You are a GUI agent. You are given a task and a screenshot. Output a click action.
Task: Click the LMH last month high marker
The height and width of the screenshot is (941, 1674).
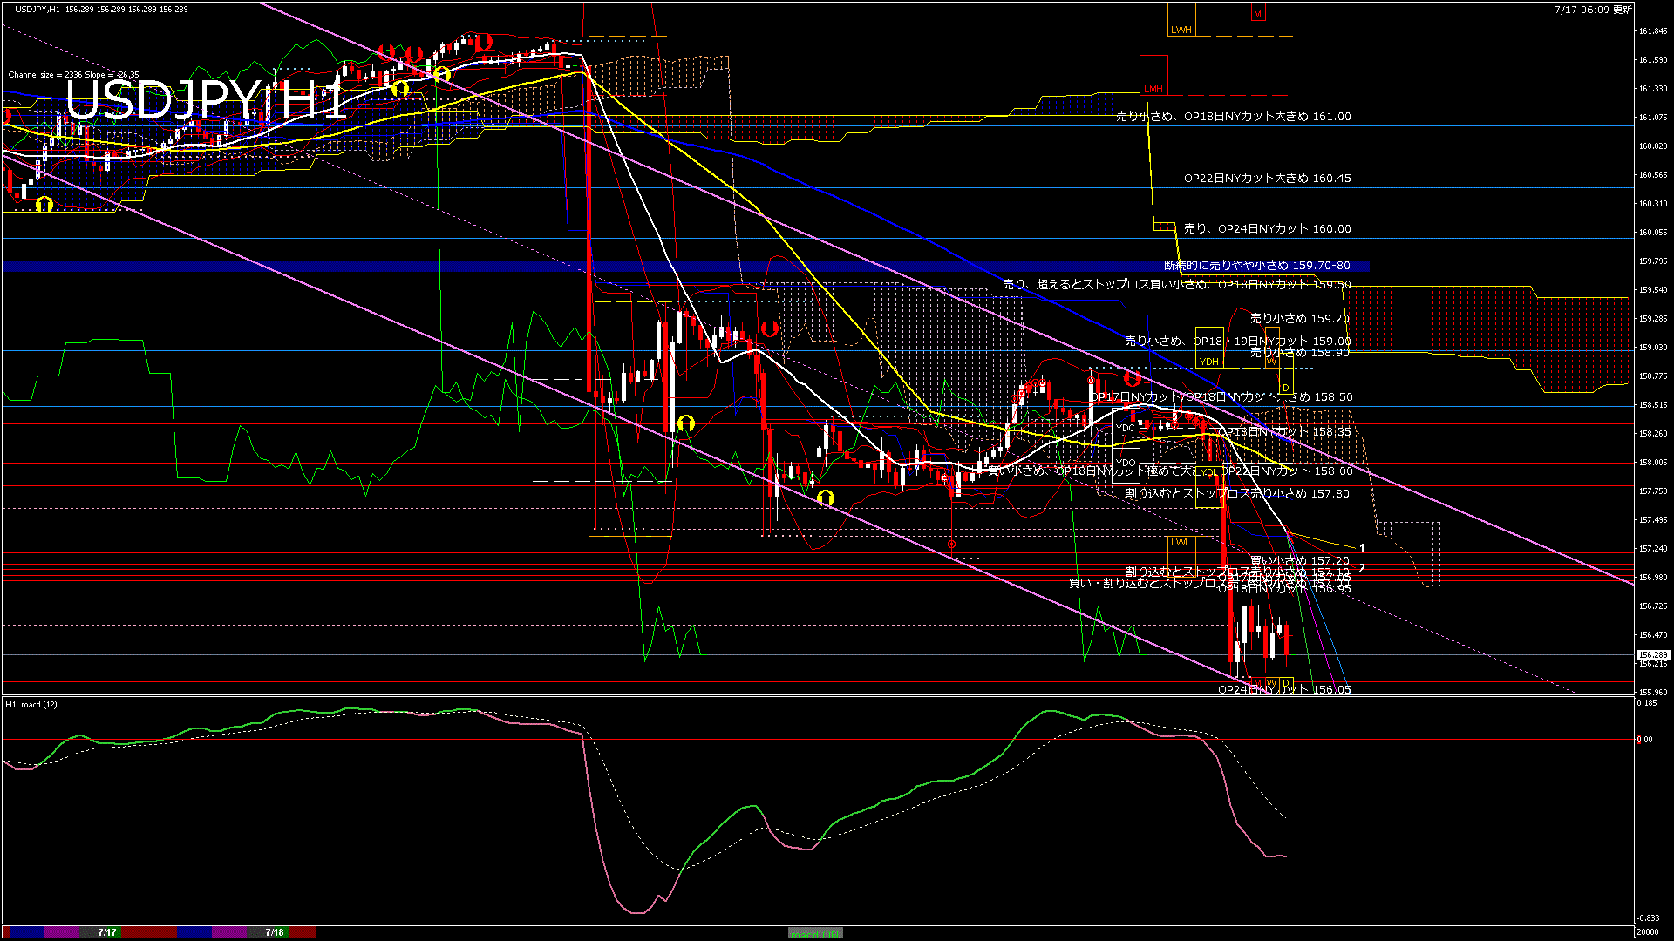1153,89
